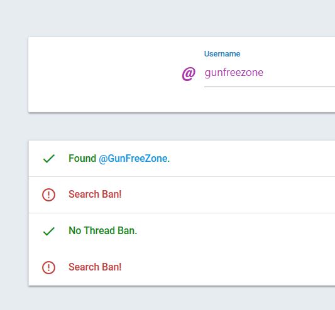This screenshot has width=335, height=310.
Task: Click warning icon in first Search Ban row
Action: [49, 195]
